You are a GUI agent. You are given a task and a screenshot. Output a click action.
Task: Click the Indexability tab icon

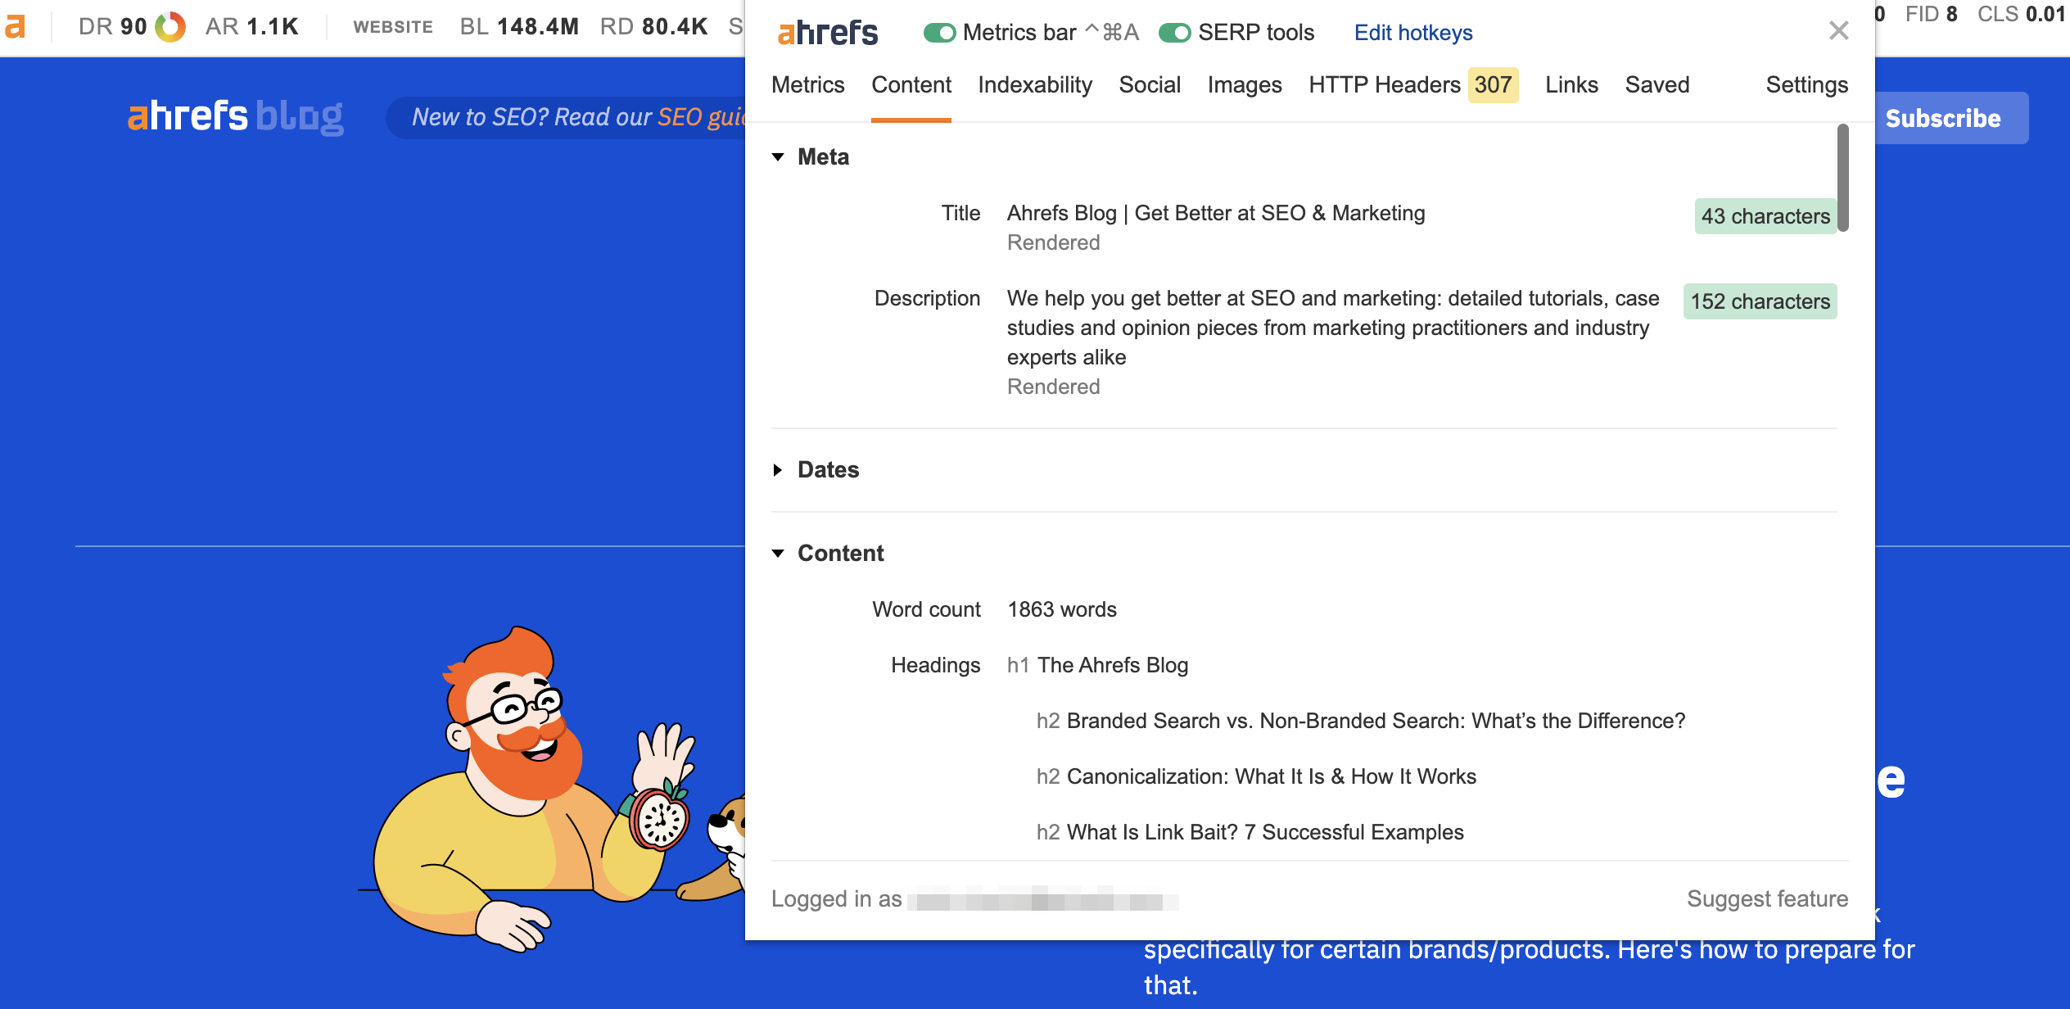tap(1035, 84)
